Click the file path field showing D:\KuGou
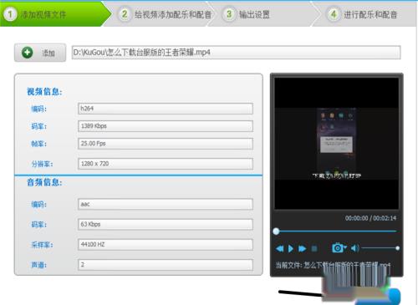The image size is (418, 305). pyautogui.click(x=236, y=53)
